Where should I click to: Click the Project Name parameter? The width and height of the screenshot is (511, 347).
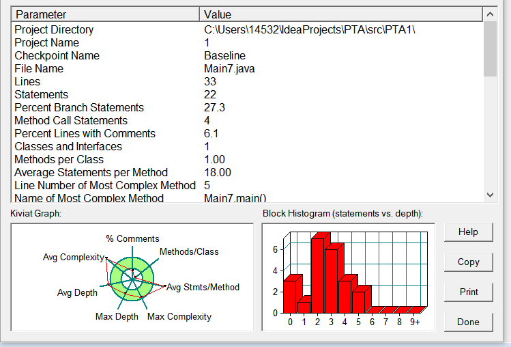point(47,43)
